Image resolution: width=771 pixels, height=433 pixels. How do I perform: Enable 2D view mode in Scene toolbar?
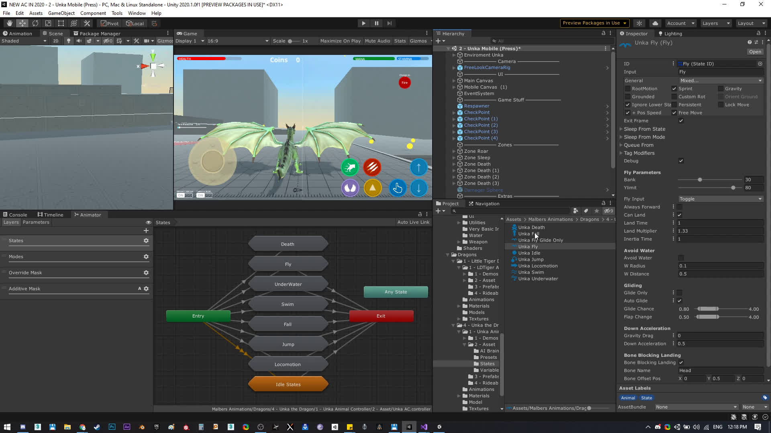coord(56,40)
